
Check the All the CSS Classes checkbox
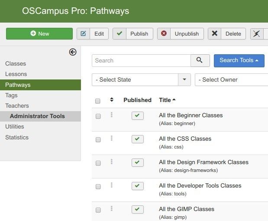click(98, 140)
